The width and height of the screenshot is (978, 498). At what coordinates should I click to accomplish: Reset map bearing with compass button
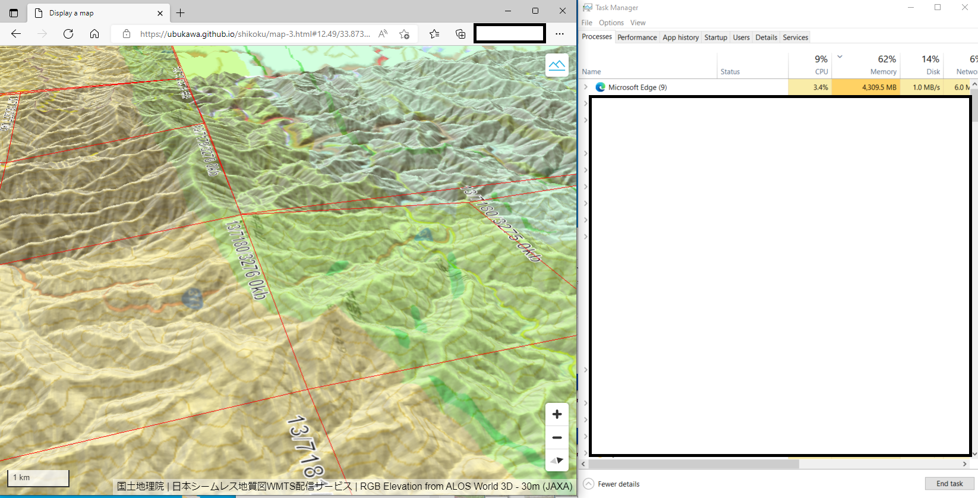557,460
